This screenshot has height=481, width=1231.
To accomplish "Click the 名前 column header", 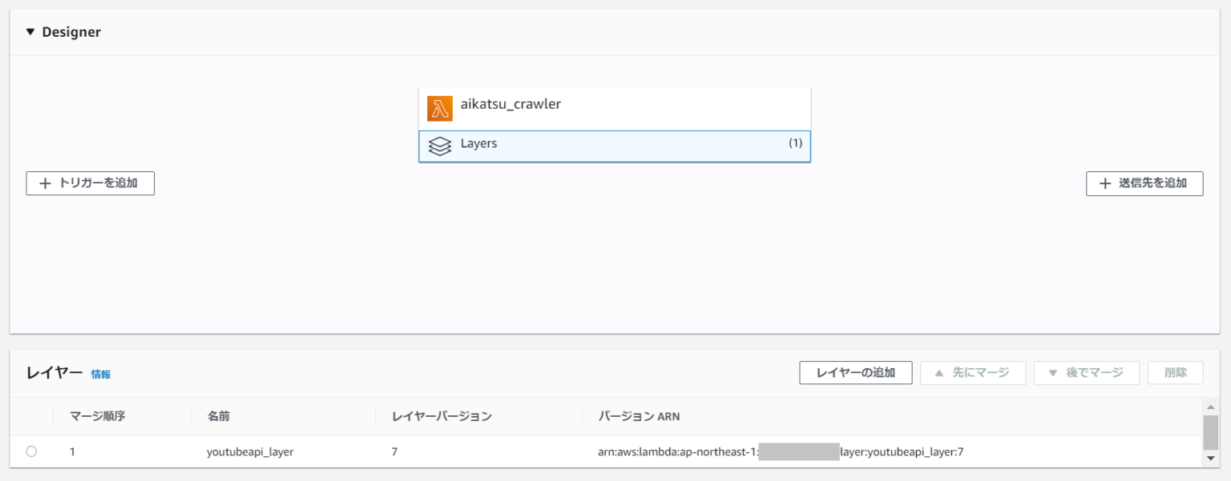I will pos(219,416).
